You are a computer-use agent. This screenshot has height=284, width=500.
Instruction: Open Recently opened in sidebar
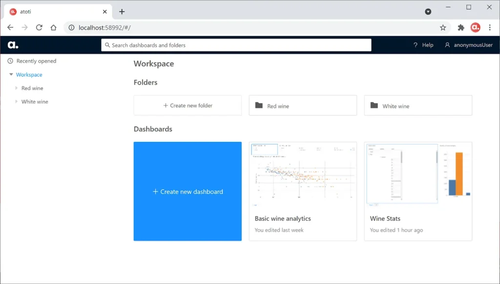tap(36, 61)
